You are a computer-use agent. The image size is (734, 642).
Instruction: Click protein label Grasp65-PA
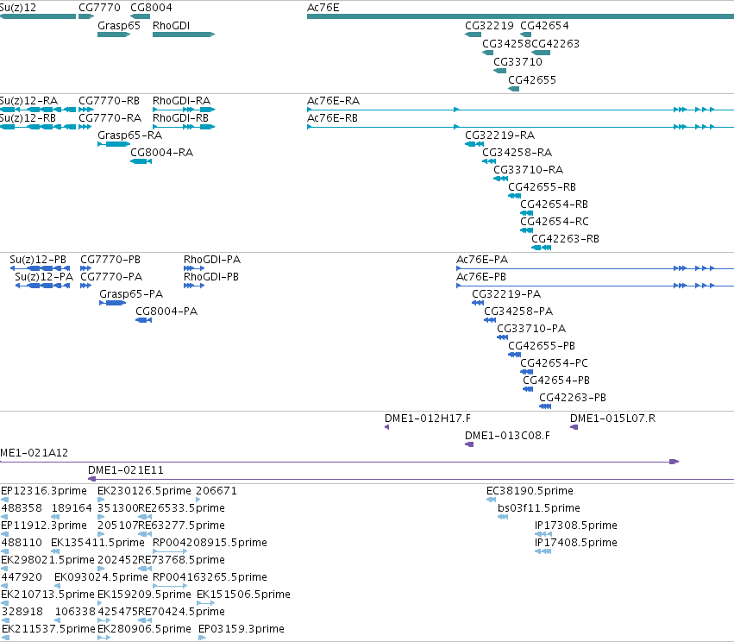[131, 294]
